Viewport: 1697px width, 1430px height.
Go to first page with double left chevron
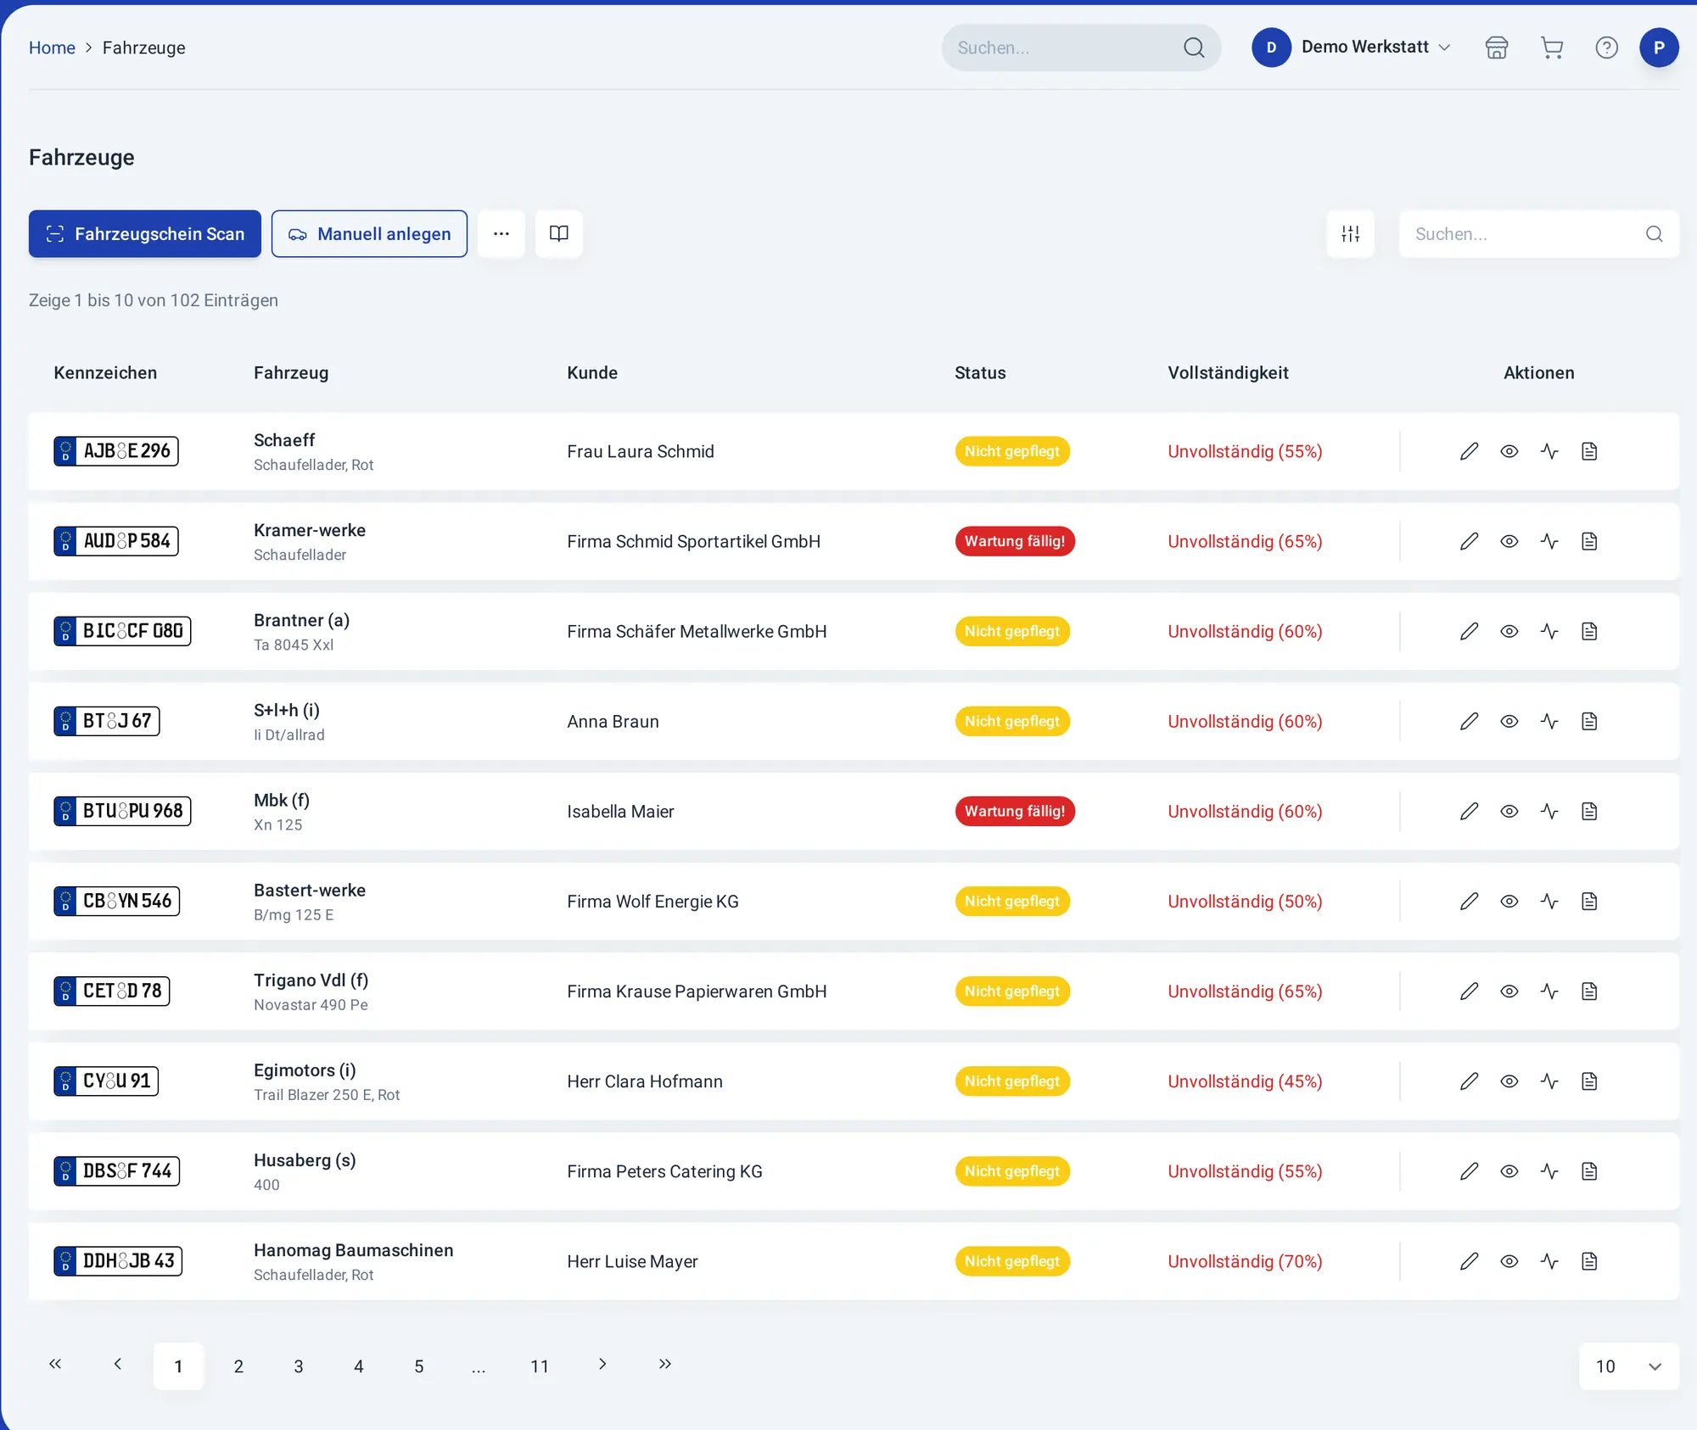coord(55,1364)
